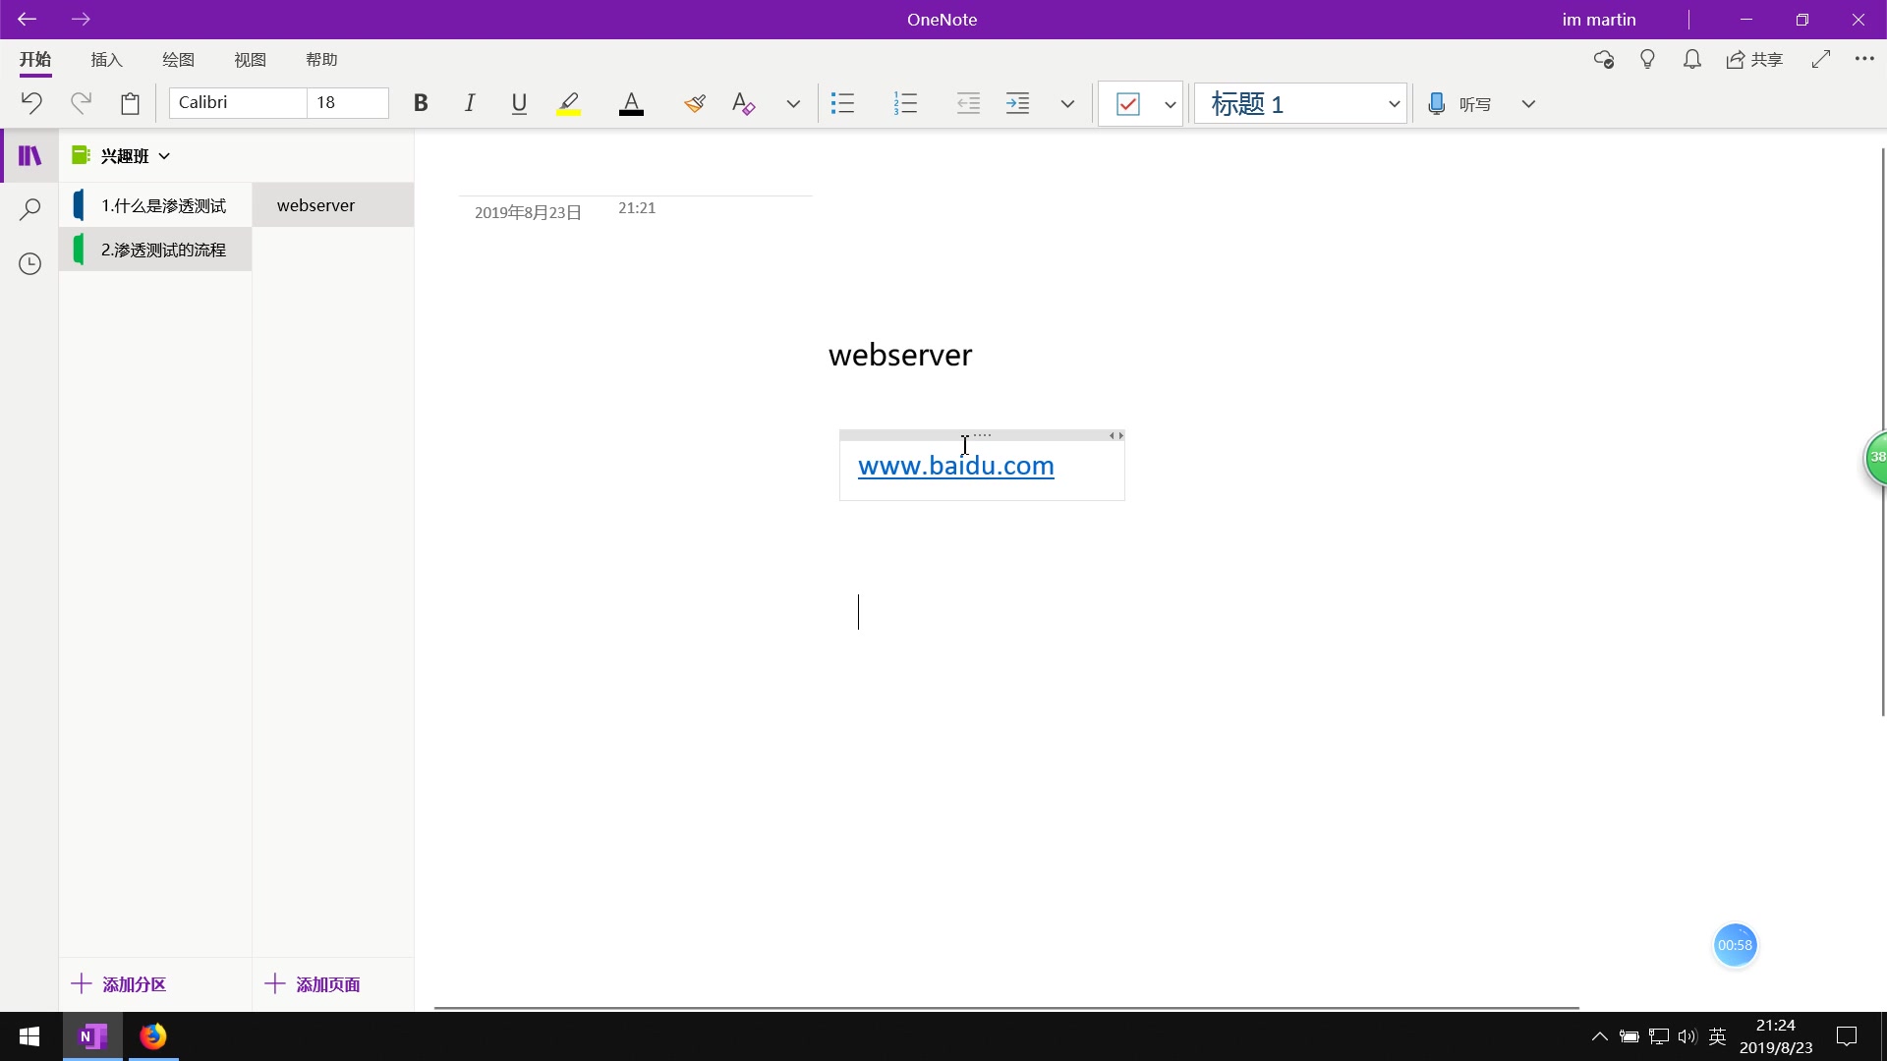1887x1061 pixels.
Task: Expand more font formatting options
Action: click(x=793, y=103)
